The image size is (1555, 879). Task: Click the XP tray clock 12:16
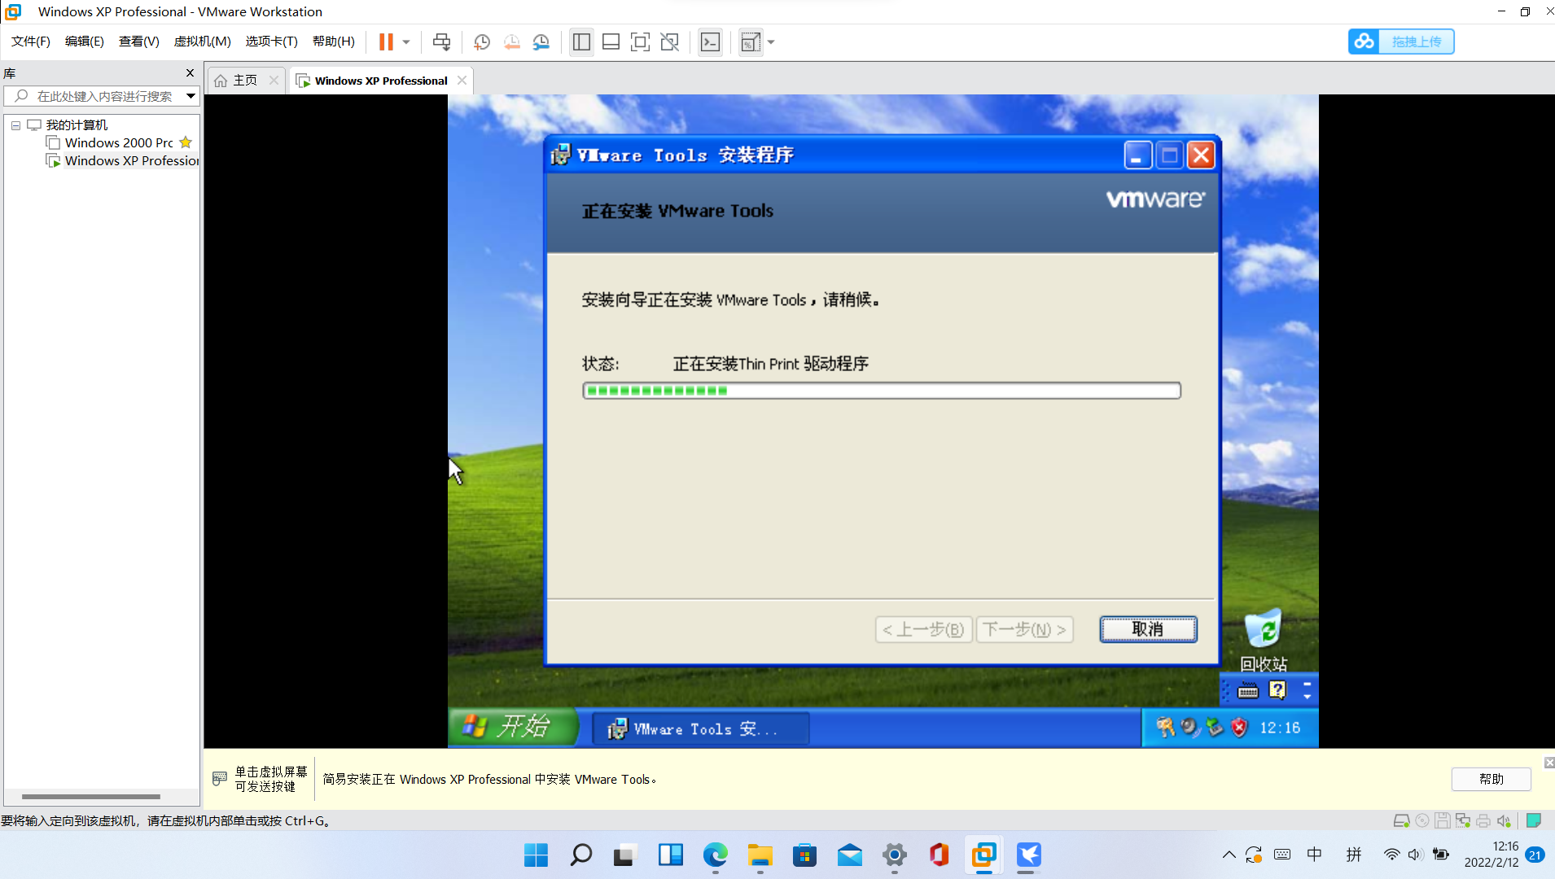click(x=1280, y=728)
